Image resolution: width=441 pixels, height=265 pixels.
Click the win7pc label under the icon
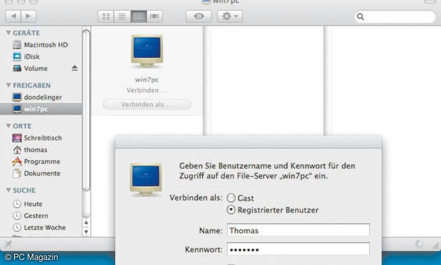click(147, 79)
